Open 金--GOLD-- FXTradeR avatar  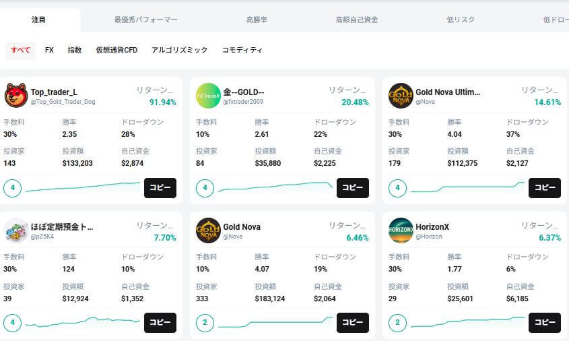point(208,96)
